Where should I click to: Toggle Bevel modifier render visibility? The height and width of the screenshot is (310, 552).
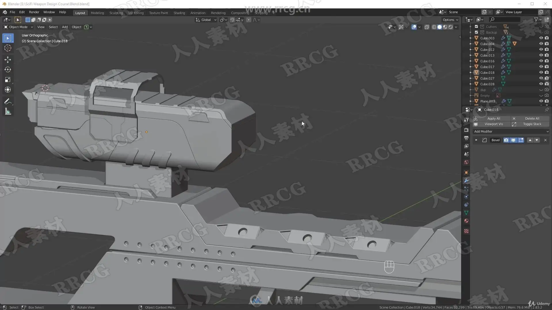click(x=506, y=140)
